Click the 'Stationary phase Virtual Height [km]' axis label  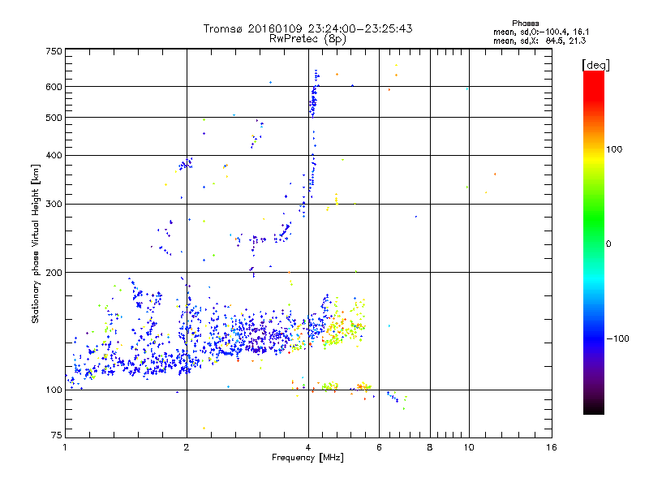pyautogui.click(x=35, y=243)
